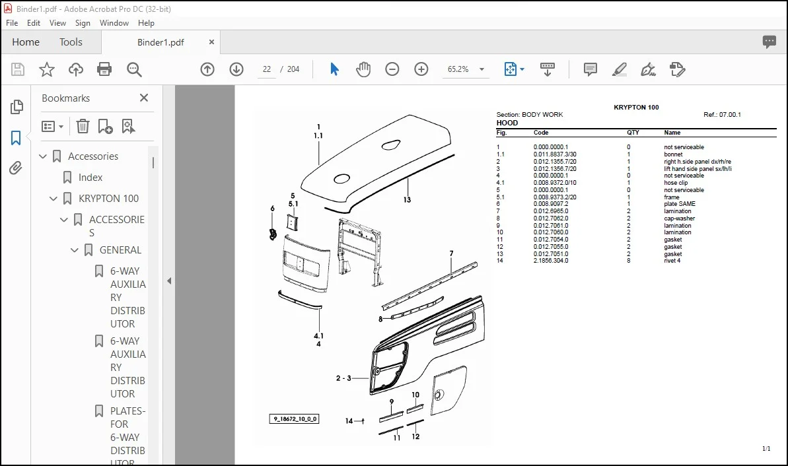The image size is (788, 466).
Task: Open the Edit menu
Action: tap(34, 23)
